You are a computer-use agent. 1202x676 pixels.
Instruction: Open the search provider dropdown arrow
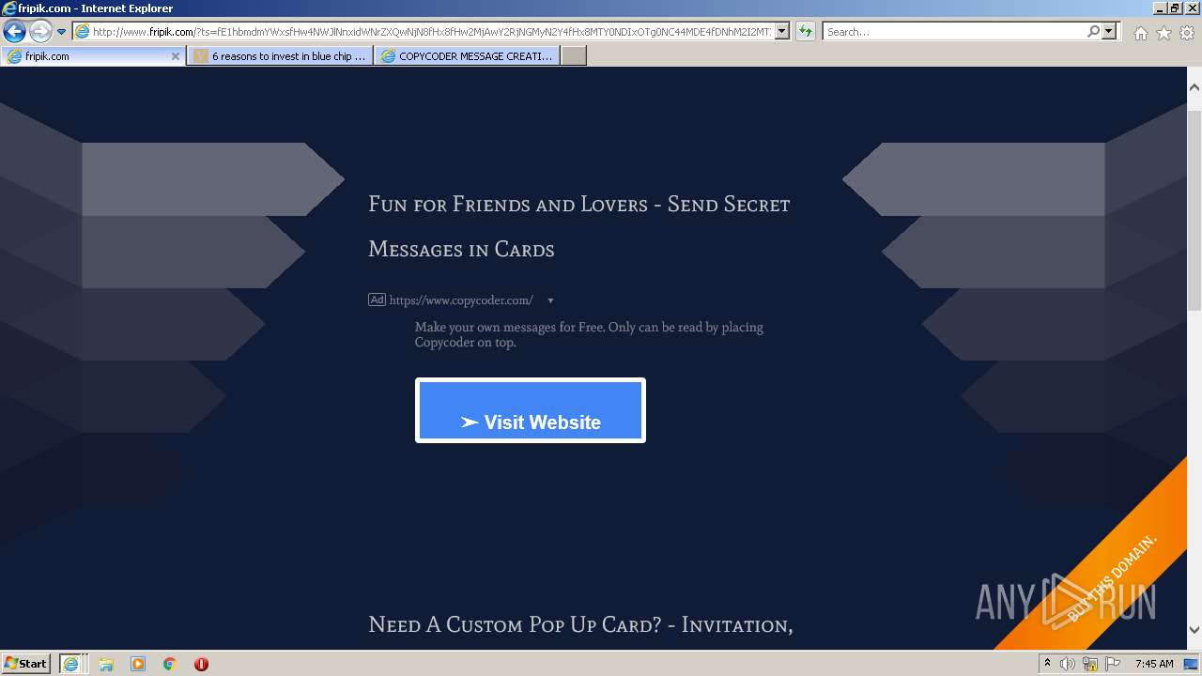(1109, 32)
